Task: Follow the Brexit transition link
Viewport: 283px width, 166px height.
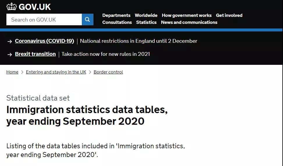Action: tap(36, 54)
